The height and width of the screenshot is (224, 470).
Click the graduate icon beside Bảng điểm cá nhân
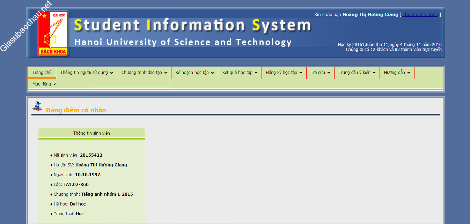click(x=37, y=106)
